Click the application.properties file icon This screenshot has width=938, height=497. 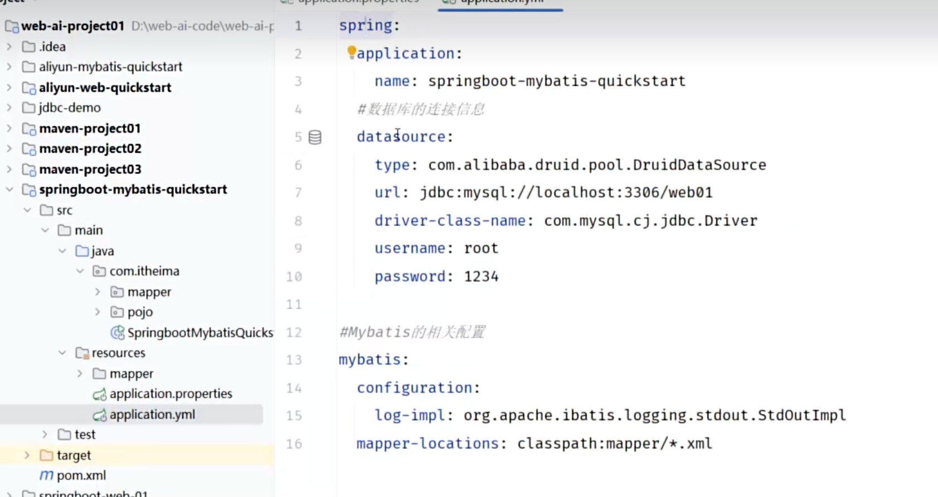coord(100,394)
